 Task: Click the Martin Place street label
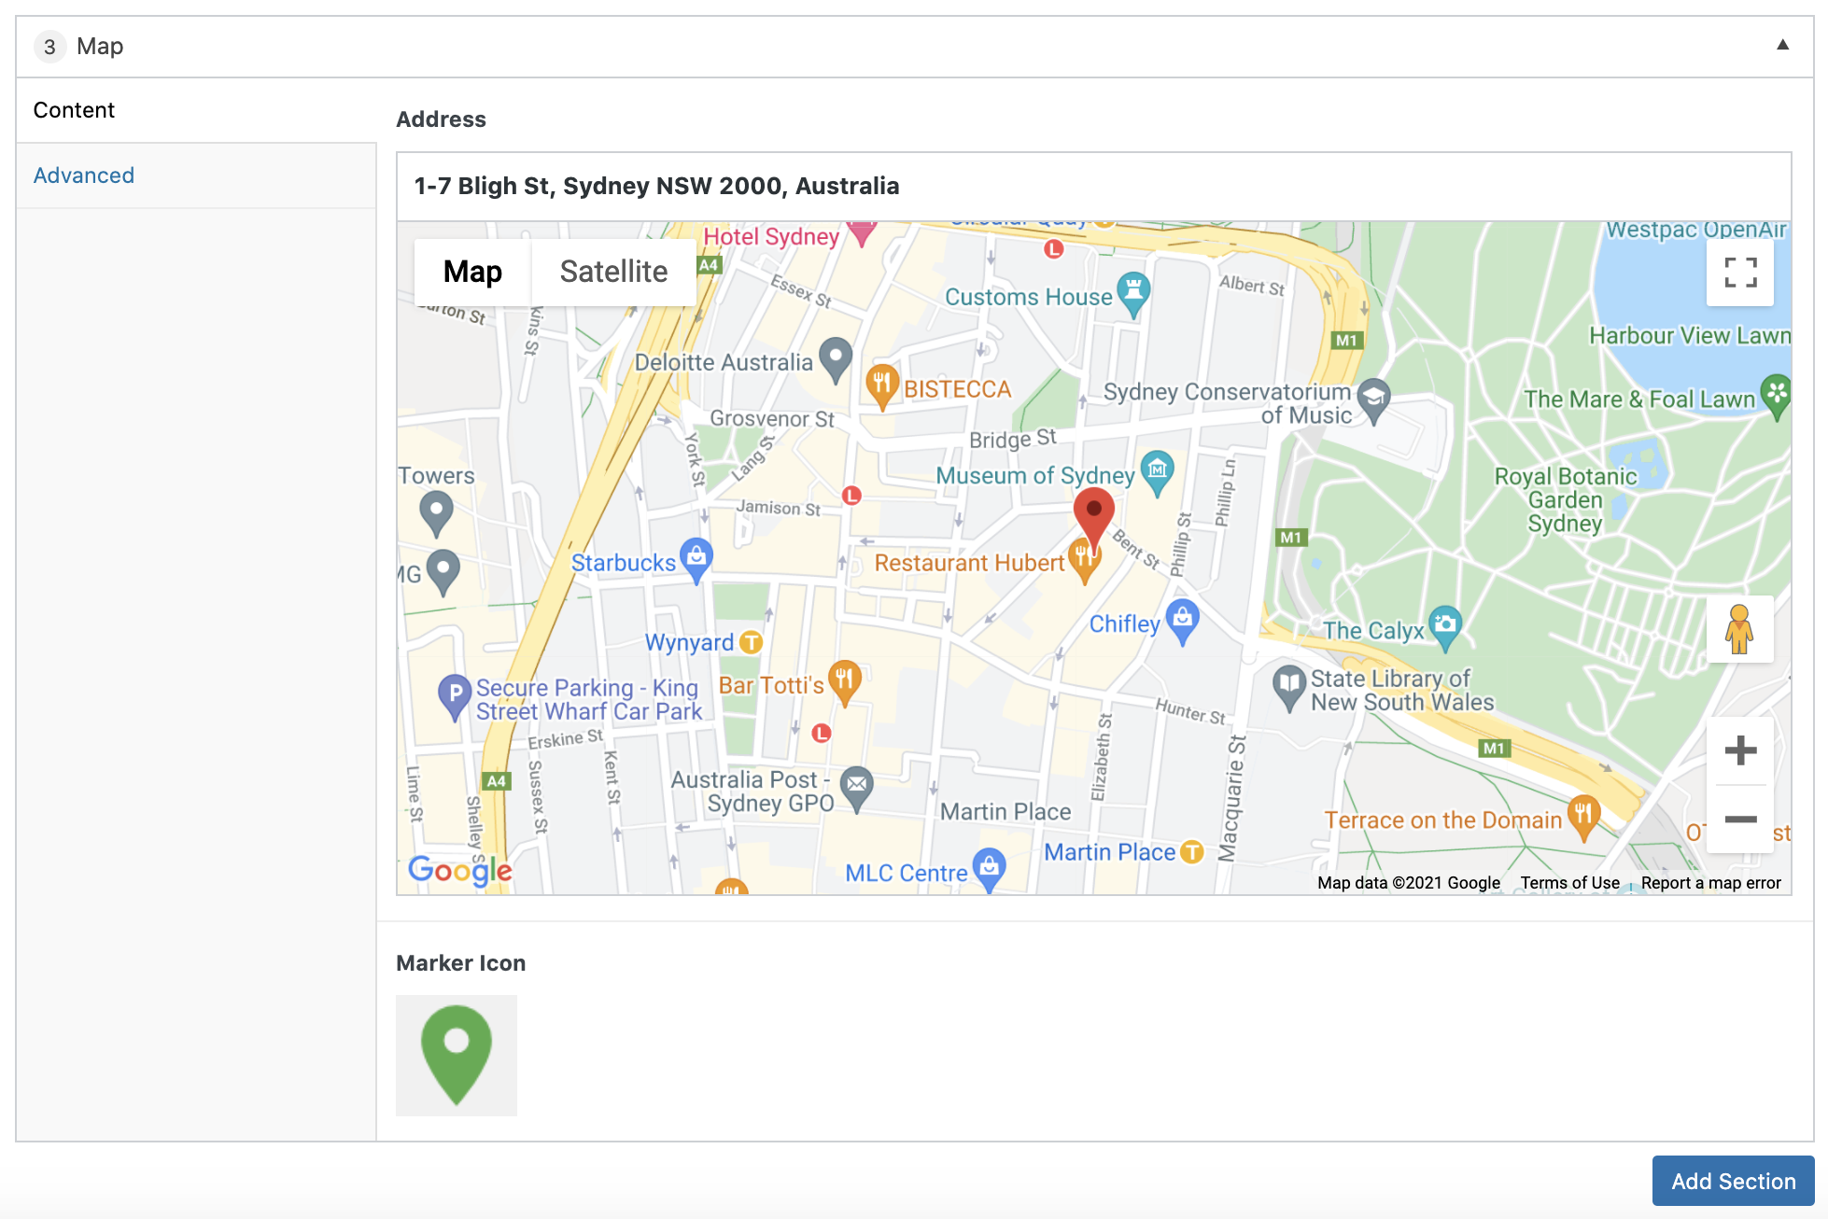point(1005,812)
